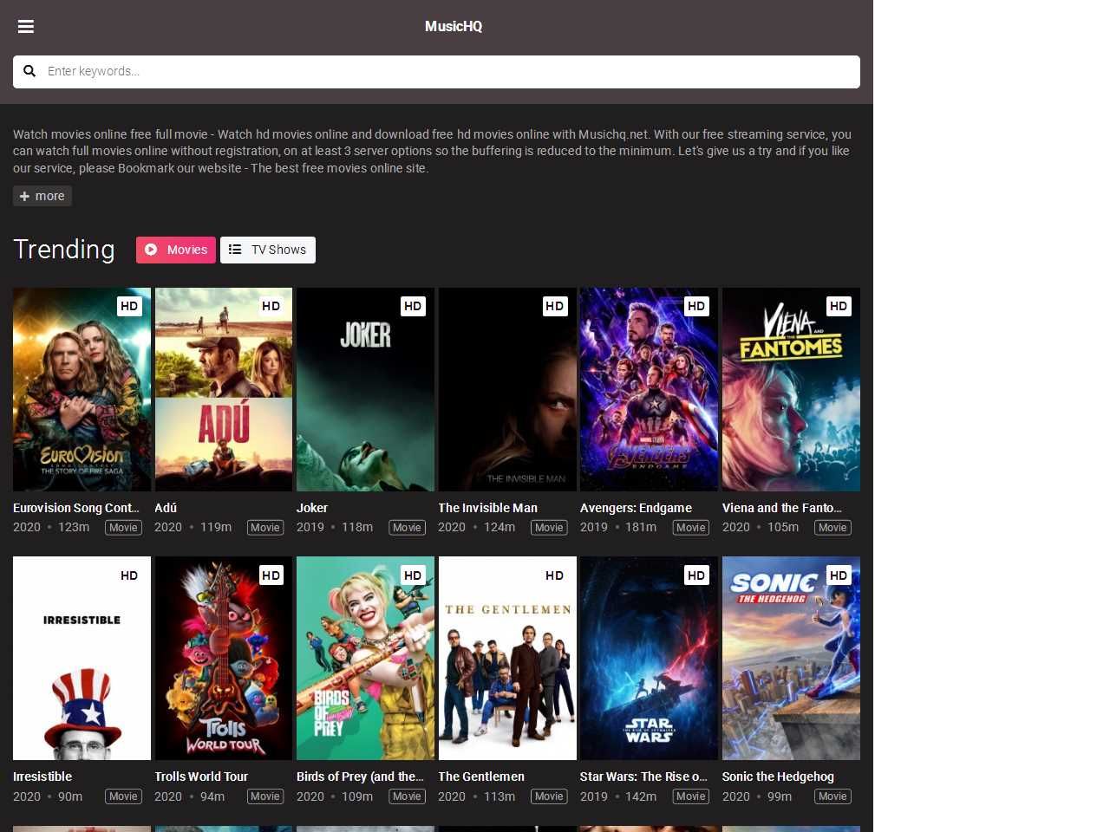Click the Movie tag under Irresistible
The image size is (1110, 832).
click(123, 796)
